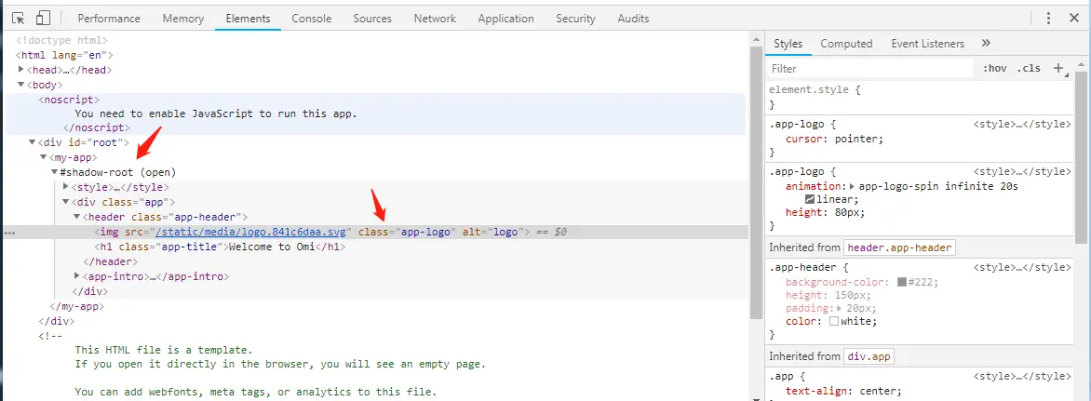Select the doctype html row
1091x401 pixels.
(62, 40)
